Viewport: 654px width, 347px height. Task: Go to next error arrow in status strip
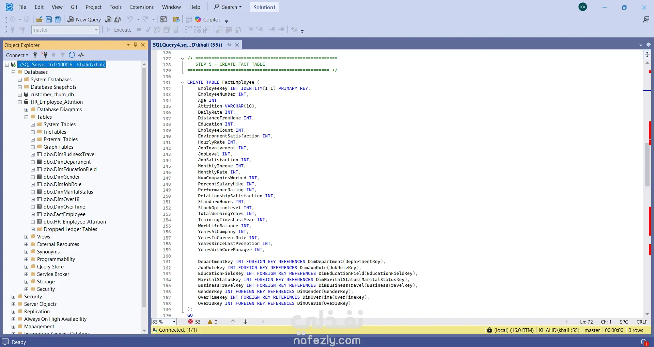(245, 321)
